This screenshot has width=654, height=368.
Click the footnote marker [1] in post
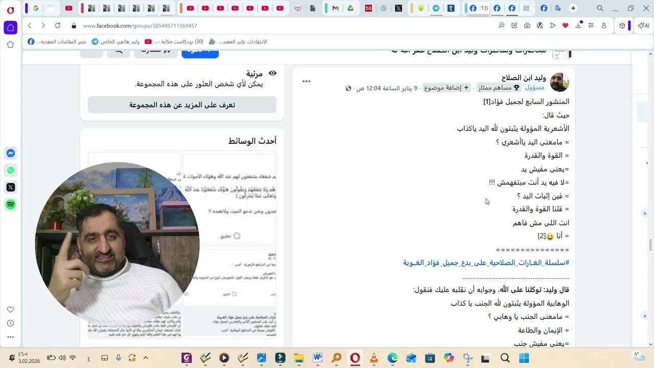point(486,102)
